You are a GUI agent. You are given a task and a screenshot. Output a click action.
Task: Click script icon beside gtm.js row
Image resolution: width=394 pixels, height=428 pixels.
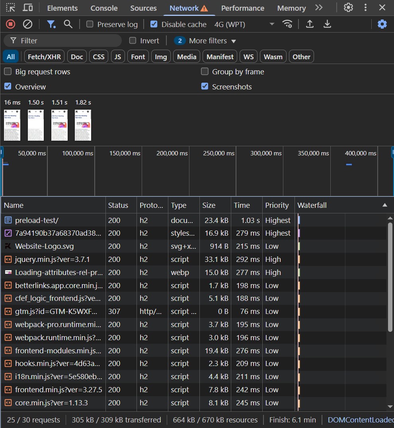(8, 312)
